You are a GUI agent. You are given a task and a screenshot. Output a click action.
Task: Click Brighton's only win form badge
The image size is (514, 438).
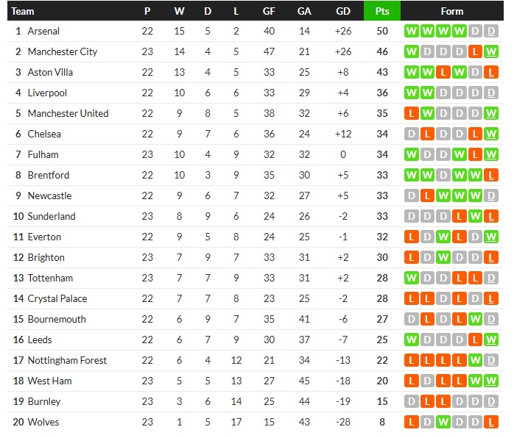(x=443, y=258)
